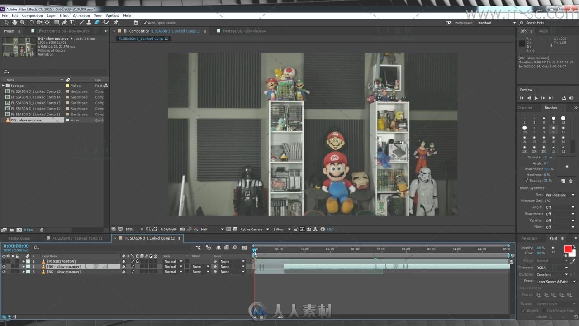Toggle shy switch for layer 3
579x326 pixels.
point(123,272)
